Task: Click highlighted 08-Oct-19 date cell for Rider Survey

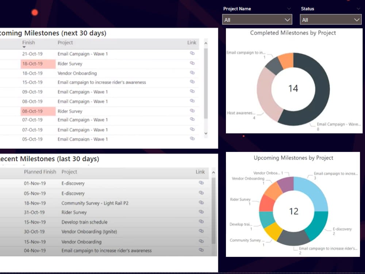Action: tap(38, 111)
